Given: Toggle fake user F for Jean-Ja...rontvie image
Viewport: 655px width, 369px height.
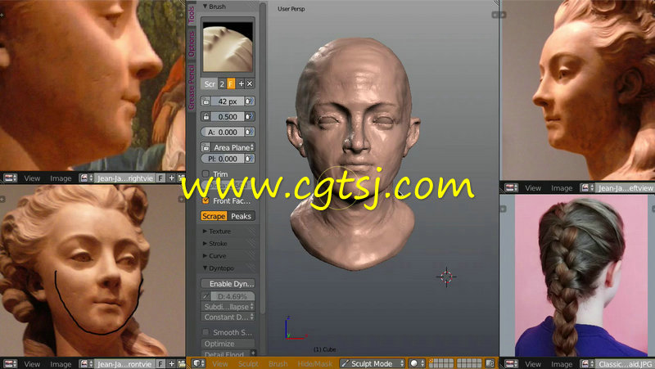Looking at the screenshot, I should tap(160, 364).
